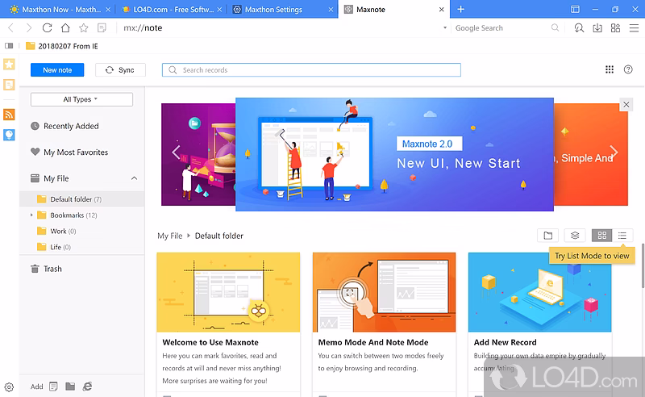Screen dimensions: 645x397
Task: Open the night mode headset icon
Action: 579,28
